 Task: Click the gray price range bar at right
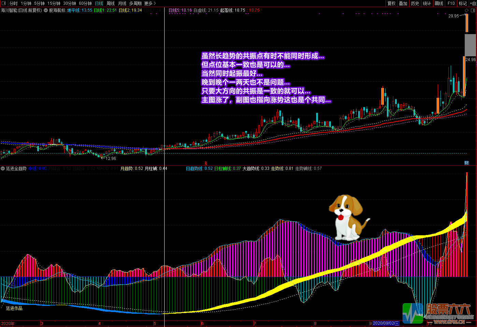pyautogui.click(x=470, y=44)
